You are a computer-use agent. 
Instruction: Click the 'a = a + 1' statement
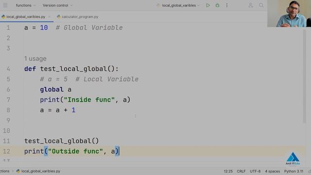click(x=58, y=110)
